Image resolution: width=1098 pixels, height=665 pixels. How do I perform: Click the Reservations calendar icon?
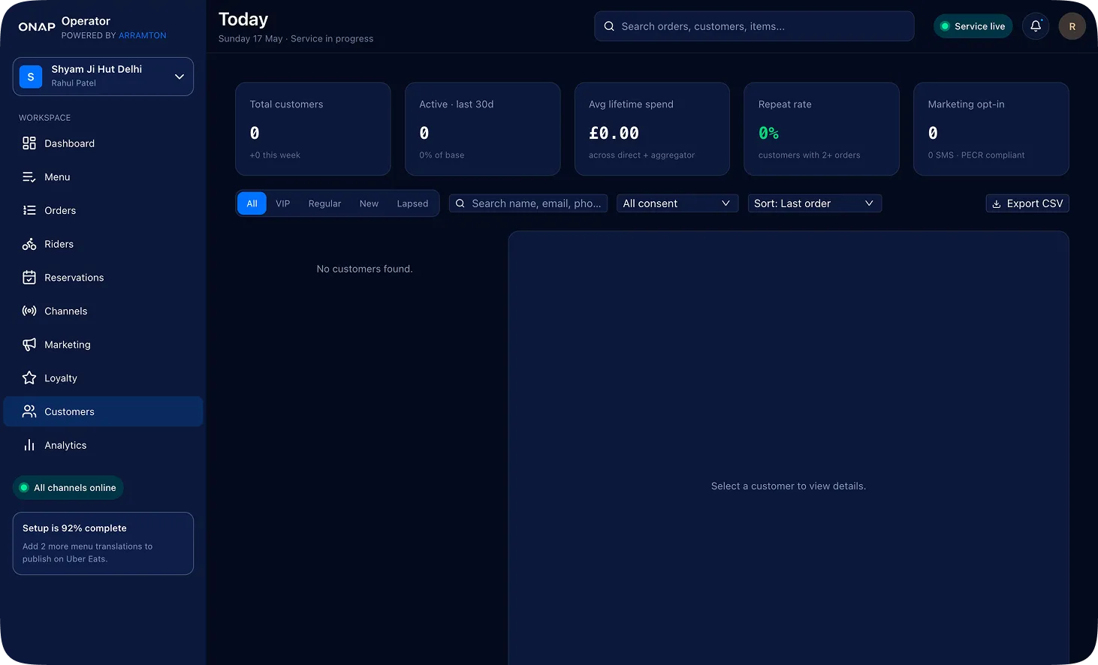[29, 278]
